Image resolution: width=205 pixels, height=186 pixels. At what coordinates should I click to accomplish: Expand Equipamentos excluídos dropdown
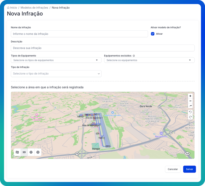coord(149,60)
